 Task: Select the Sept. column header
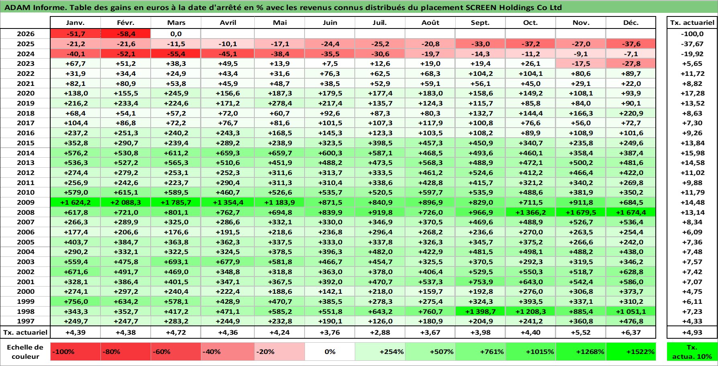coord(481,23)
